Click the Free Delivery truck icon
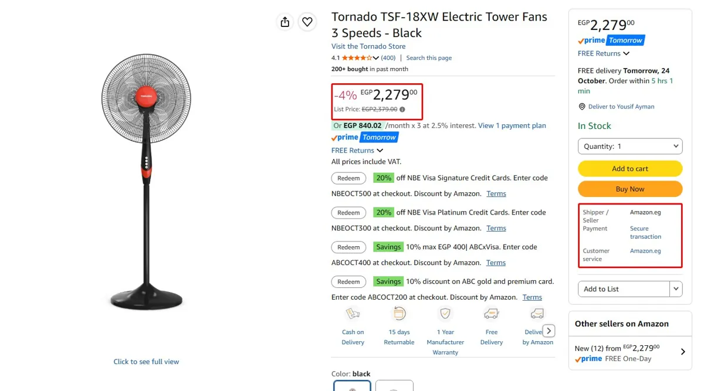 (492, 314)
